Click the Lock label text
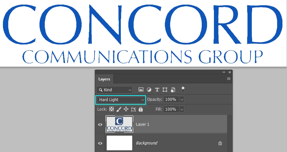The image size is (287, 152). coord(102,109)
